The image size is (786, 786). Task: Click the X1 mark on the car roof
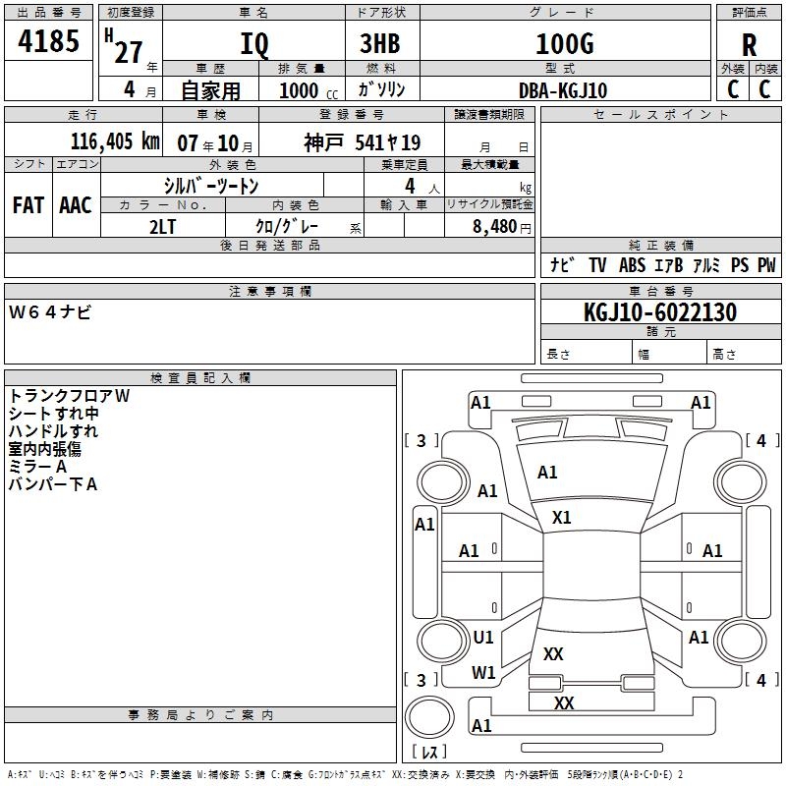[562, 517]
